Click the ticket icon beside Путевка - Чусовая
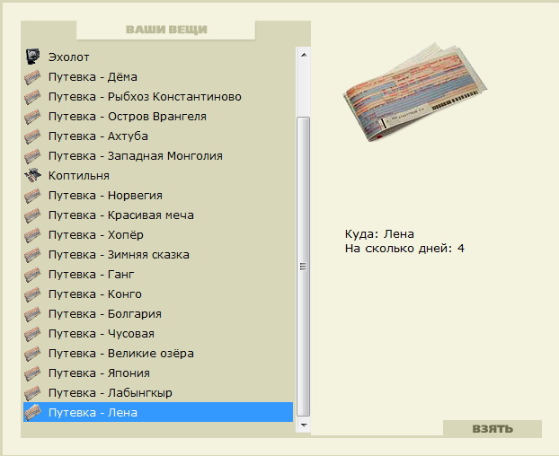The image size is (559, 456). [x=32, y=334]
